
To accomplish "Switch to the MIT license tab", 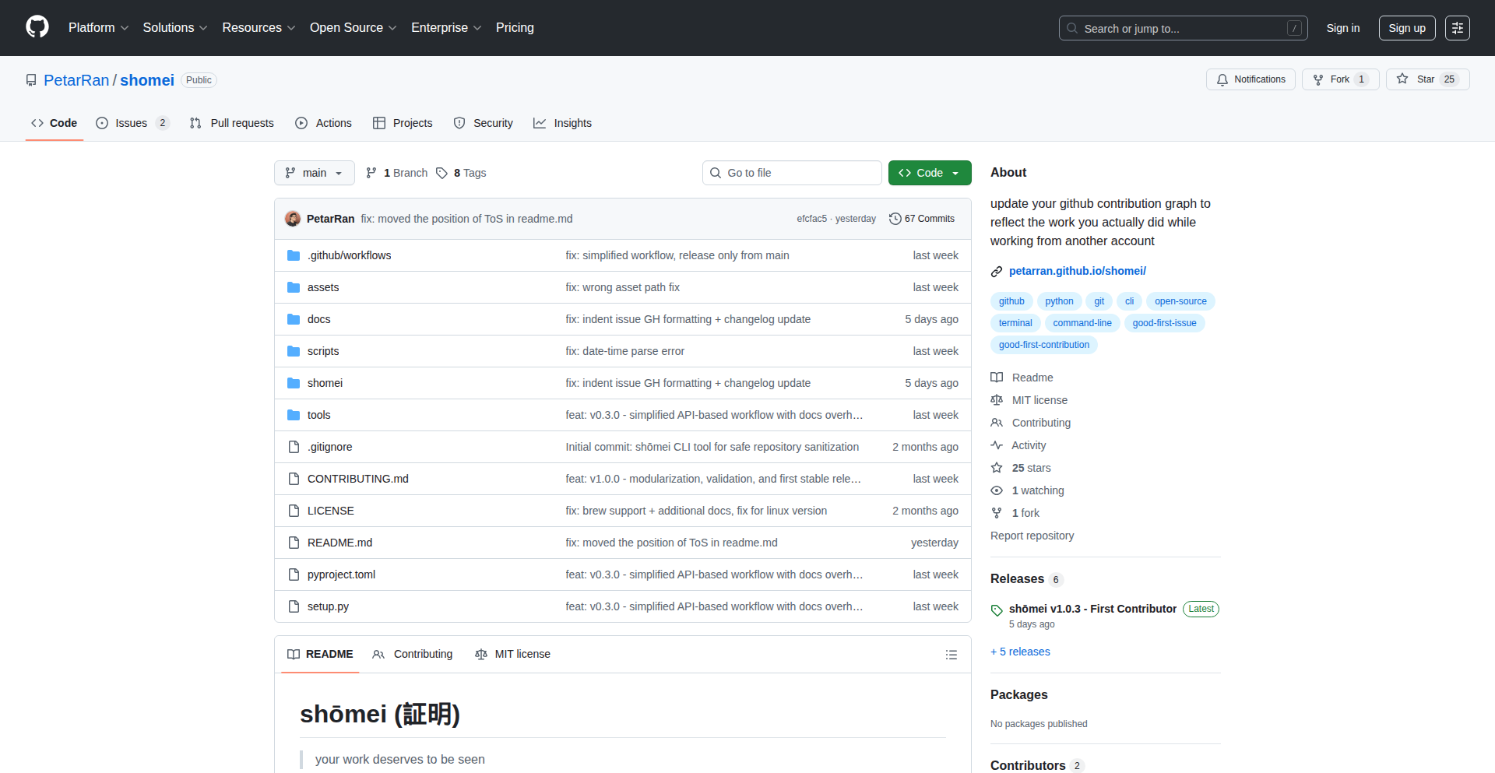I will (x=512, y=654).
